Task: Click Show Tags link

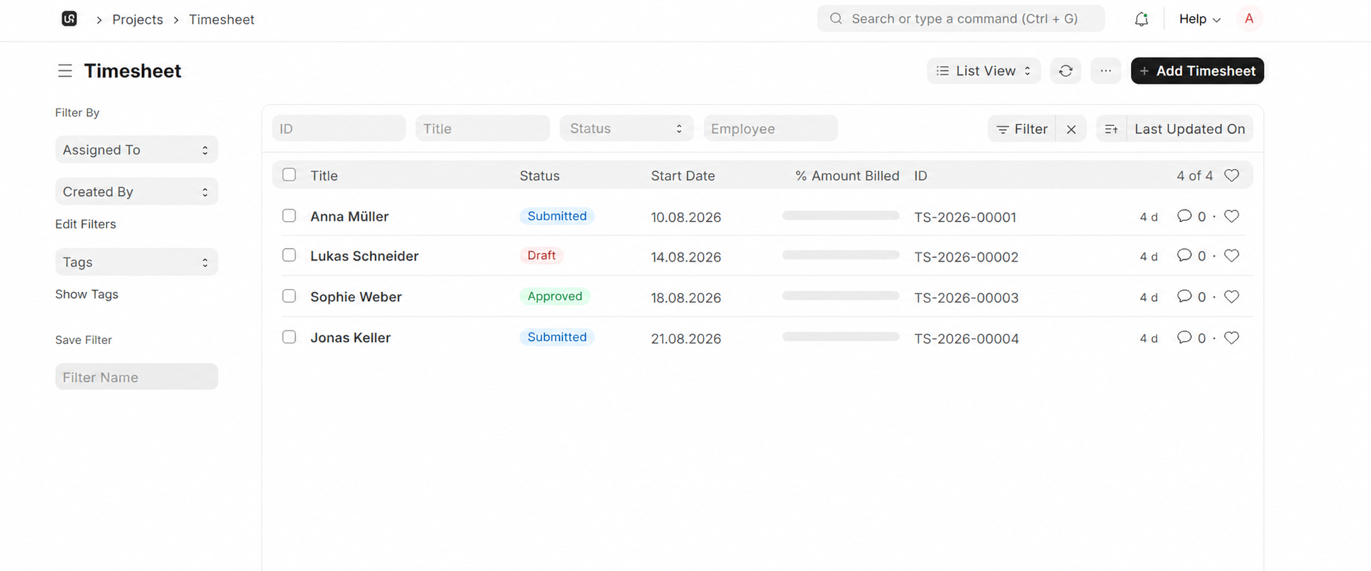Action: [87, 295]
